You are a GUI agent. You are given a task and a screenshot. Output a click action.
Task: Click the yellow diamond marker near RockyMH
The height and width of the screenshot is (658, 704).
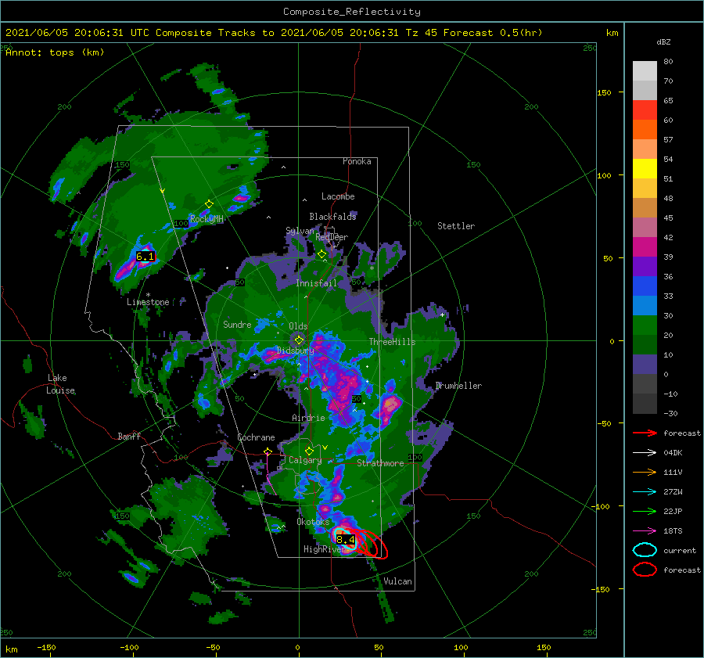pos(209,204)
